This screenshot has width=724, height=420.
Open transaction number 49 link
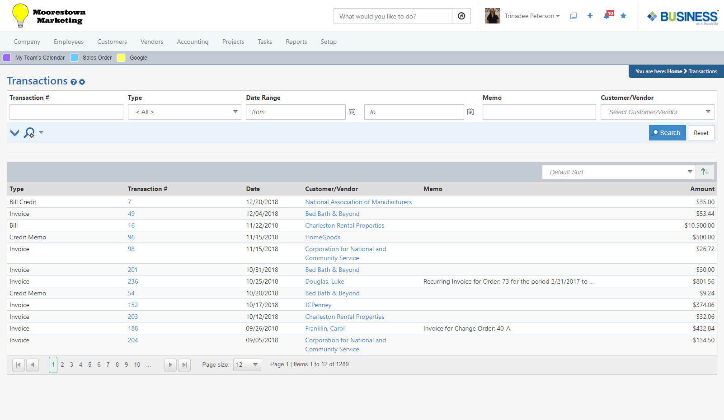point(131,214)
